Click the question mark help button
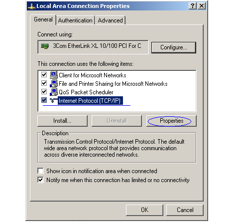This screenshot has width=234, height=222. pos(193,6)
